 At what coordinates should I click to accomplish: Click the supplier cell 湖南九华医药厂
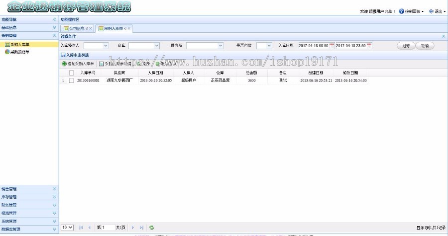click(x=119, y=80)
